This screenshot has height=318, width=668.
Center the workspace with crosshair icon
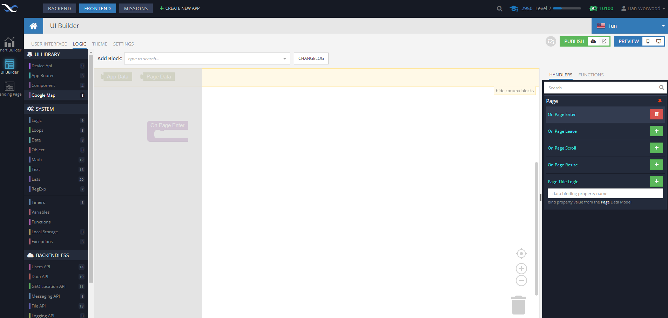pos(521,253)
